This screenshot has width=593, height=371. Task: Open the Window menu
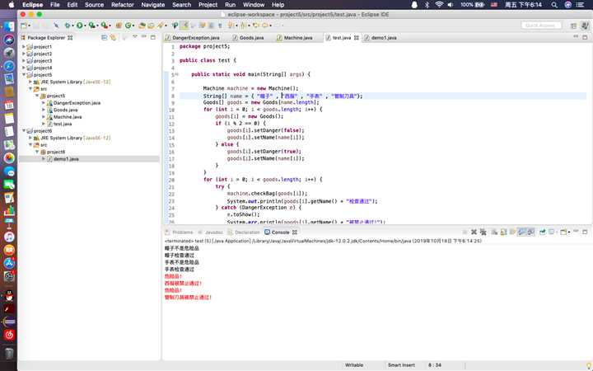pyautogui.click(x=254, y=5)
